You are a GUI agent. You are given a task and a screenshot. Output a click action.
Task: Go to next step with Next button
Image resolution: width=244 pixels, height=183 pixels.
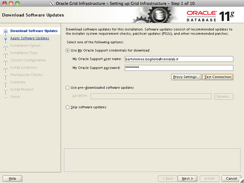[x=187, y=179]
